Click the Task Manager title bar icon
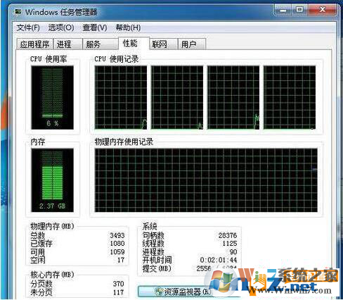 click(x=18, y=12)
